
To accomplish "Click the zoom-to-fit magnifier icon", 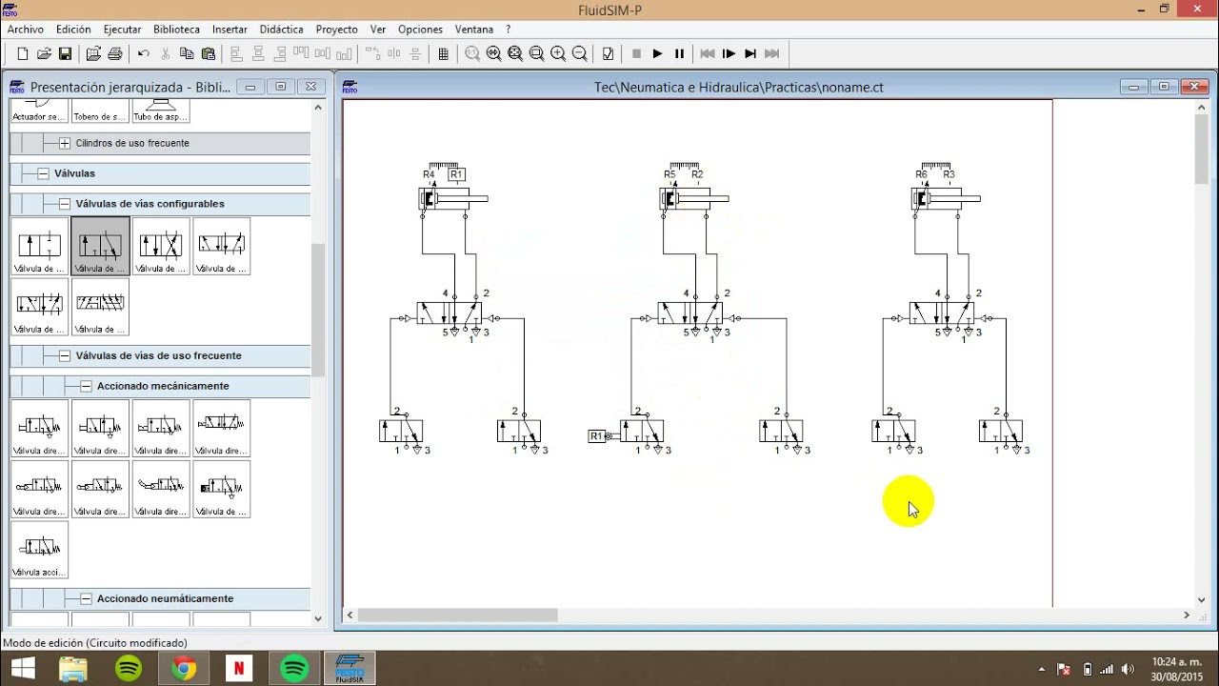I will pos(515,54).
